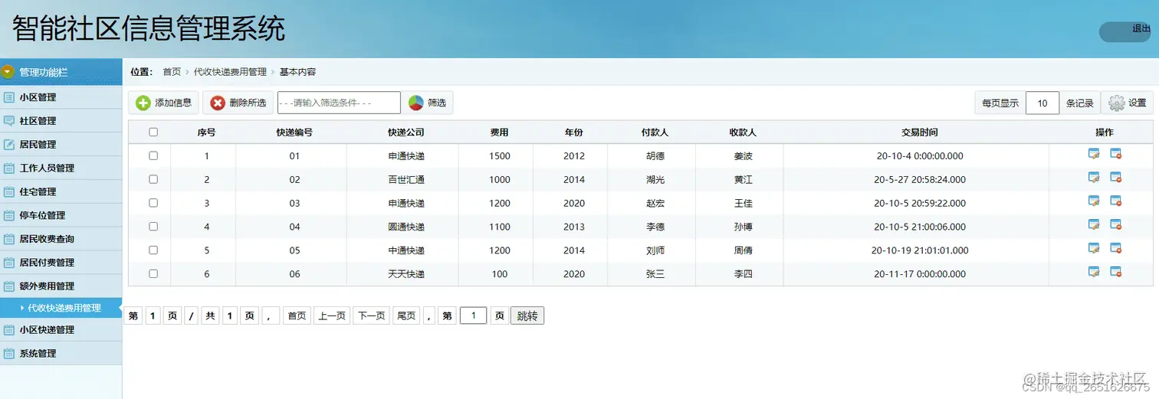This screenshot has width=1159, height=399.
Task: Click the recipient name 孙博
Action: pyautogui.click(x=744, y=227)
